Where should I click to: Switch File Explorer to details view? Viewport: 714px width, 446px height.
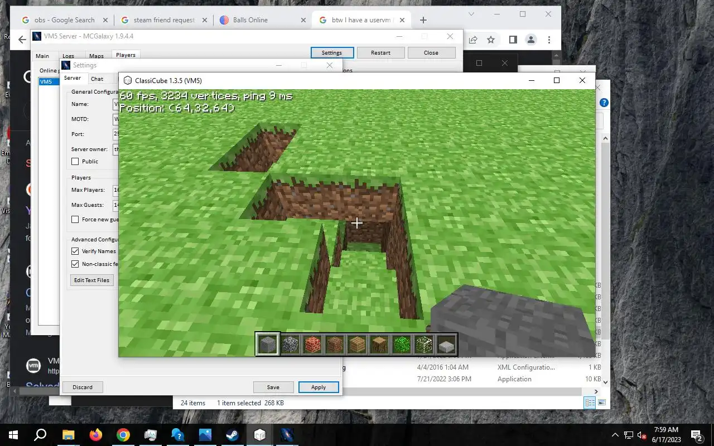click(x=590, y=403)
